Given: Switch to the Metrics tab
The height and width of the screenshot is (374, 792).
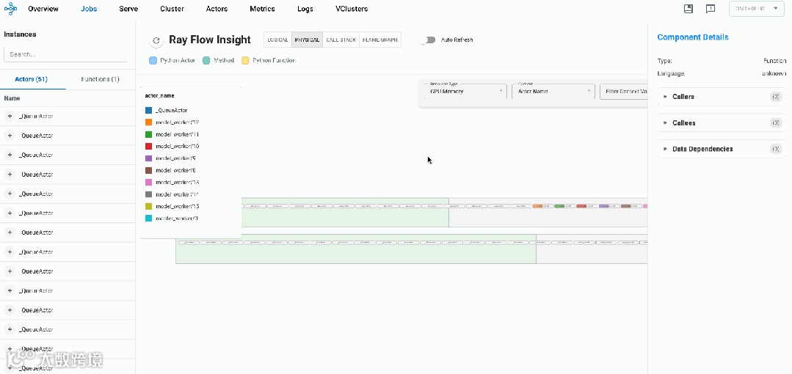Looking at the screenshot, I should coord(262,9).
